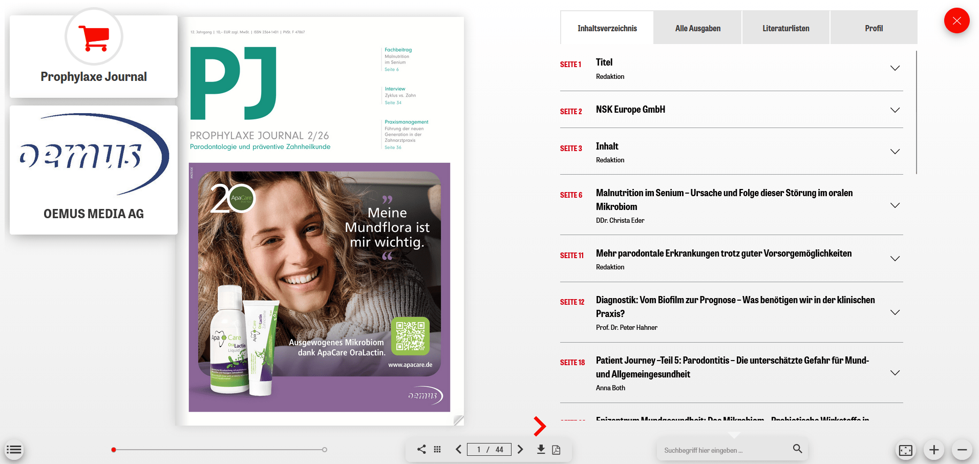This screenshot has height=464, width=979.
Task: Click the download icon
Action: (x=541, y=449)
